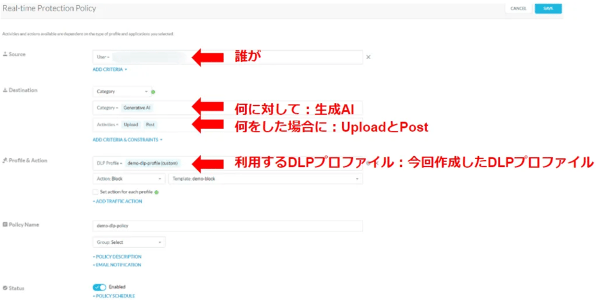Open the POLICY SCHEDULE link
Viewport: 598px width, 305px height.
coord(114,296)
